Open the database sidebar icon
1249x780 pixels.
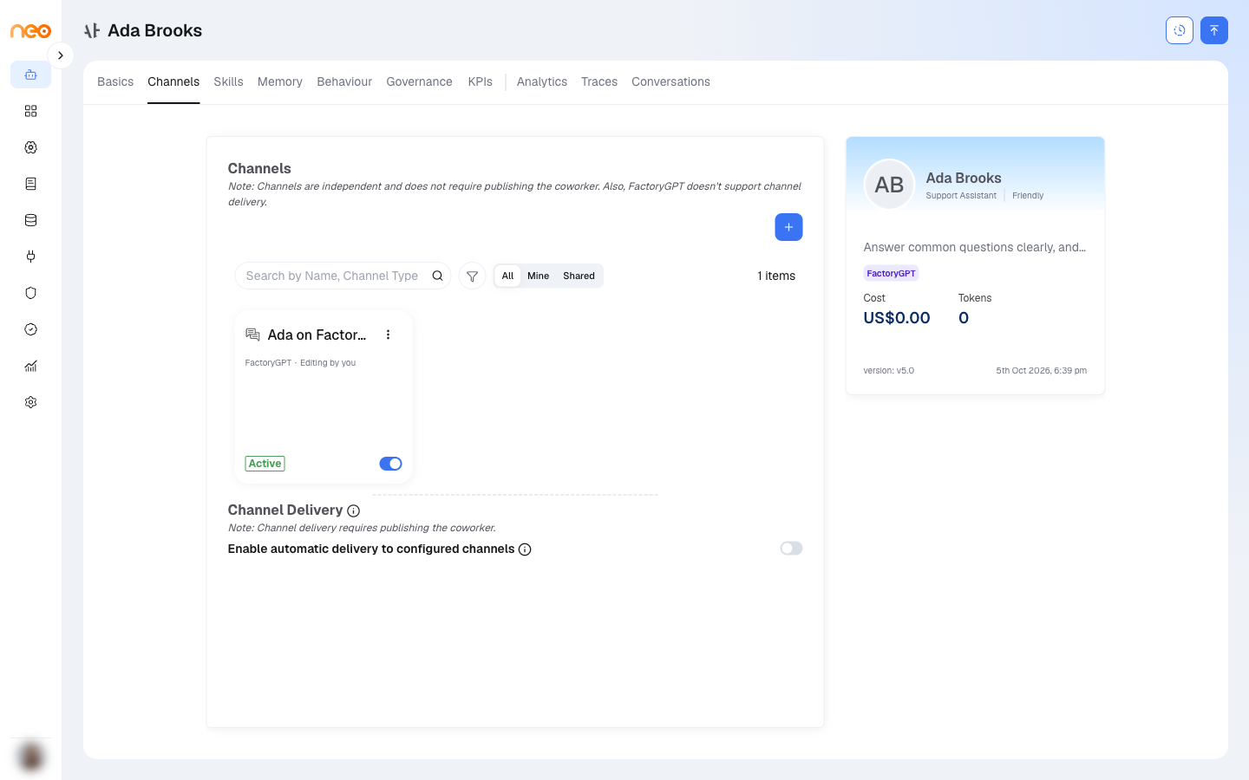pos(30,220)
